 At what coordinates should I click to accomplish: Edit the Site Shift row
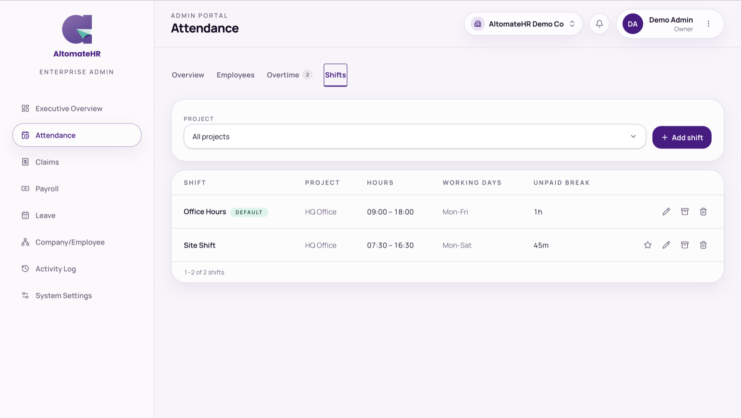coord(666,245)
